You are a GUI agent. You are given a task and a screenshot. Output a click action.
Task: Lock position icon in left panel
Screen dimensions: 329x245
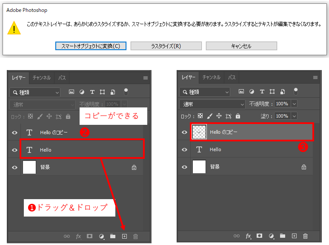[x=49, y=116]
